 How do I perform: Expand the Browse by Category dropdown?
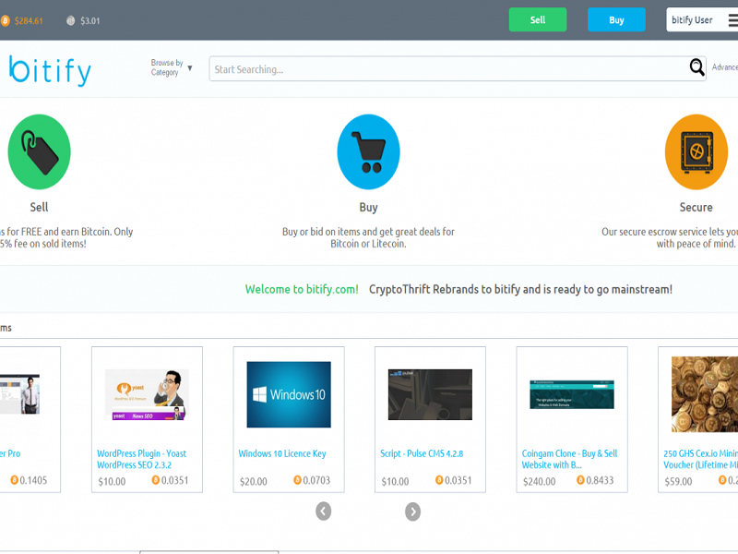173,67
